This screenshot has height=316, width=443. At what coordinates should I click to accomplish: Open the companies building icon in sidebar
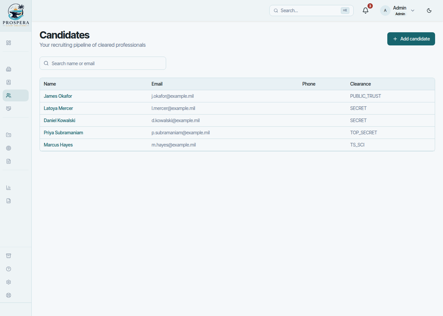9,69
